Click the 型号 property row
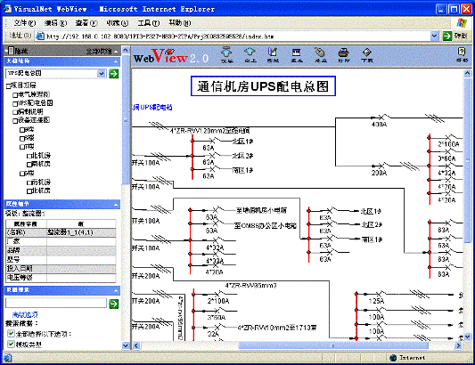This screenshot has height=365, width=475. coord(61,260)
